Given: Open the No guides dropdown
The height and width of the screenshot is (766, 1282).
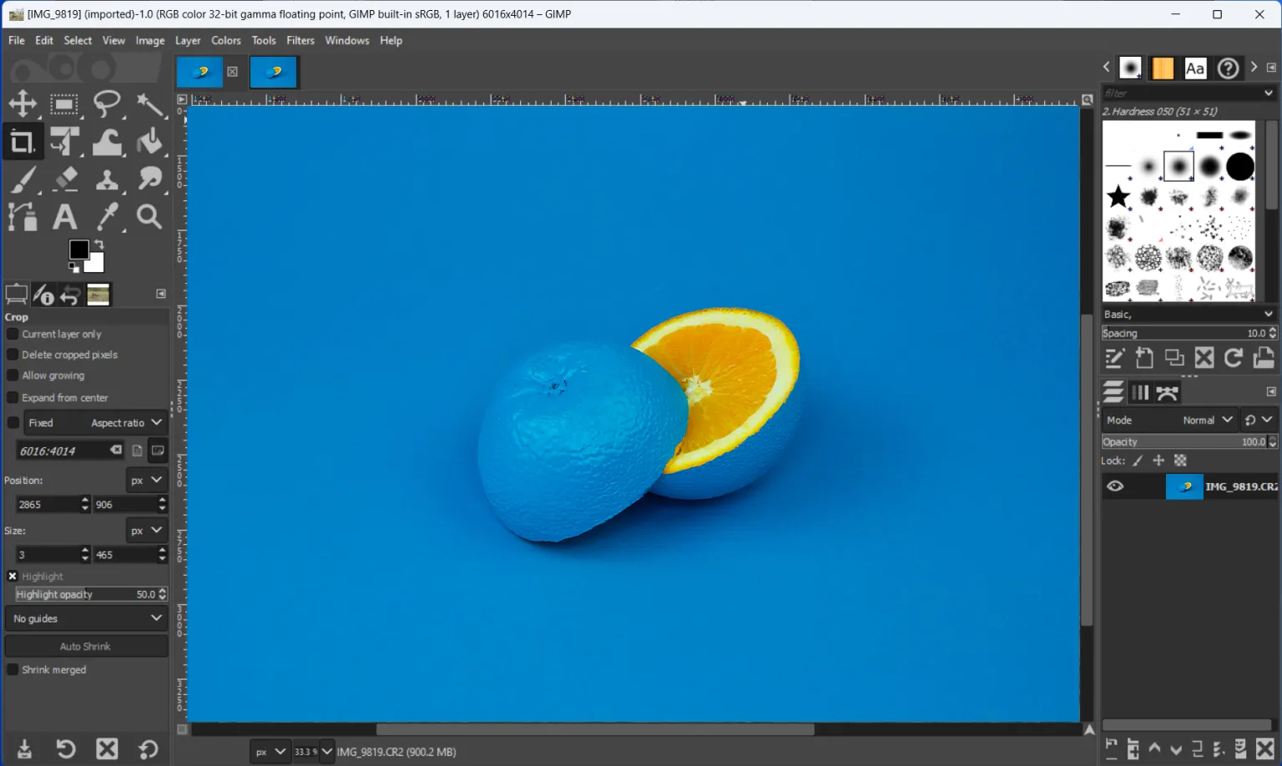Looking at the screenshot, I should (x=86, y=617).
